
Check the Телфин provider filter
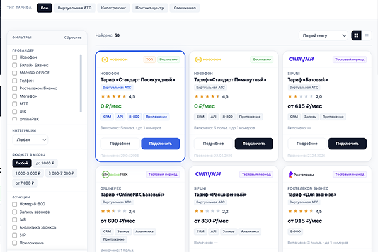coord(14,81)
